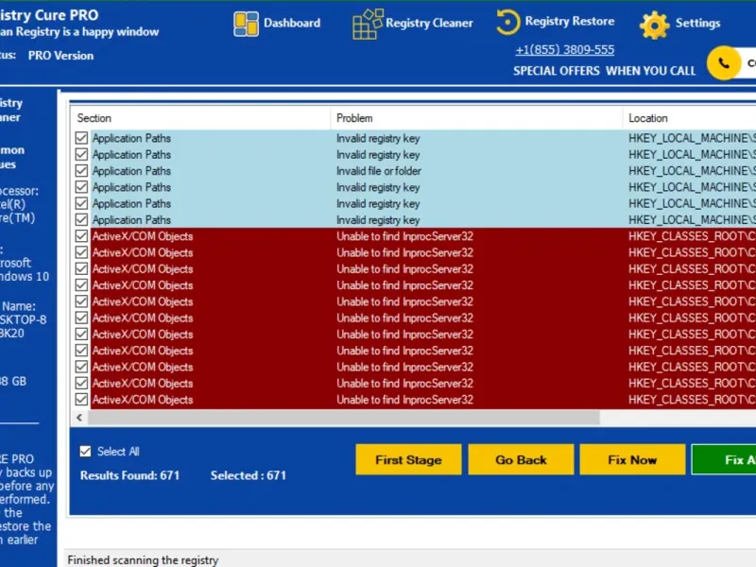Click the Go Back button
Viewport: 756px width, 567px height.
tap(521, 459)
